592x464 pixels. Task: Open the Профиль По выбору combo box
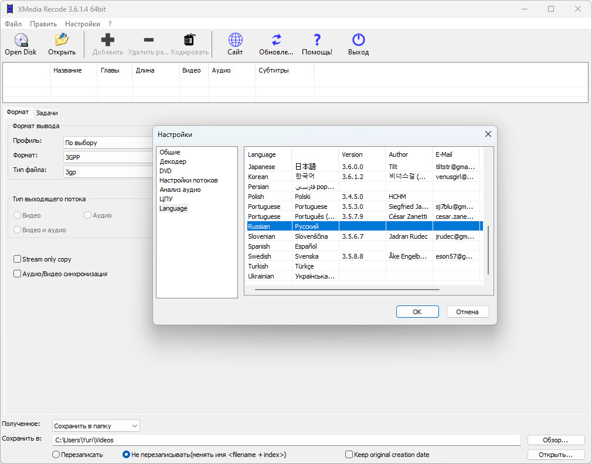[x=108, y=143]
